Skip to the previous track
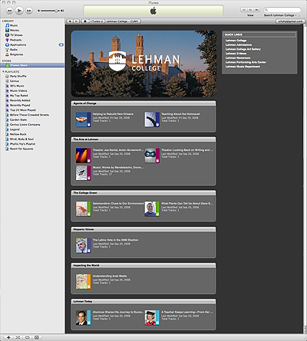Viewport: 307px width, 341px height. pos(9,11)
